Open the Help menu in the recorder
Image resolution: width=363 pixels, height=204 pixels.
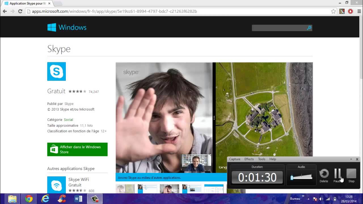tap(273, 159)
